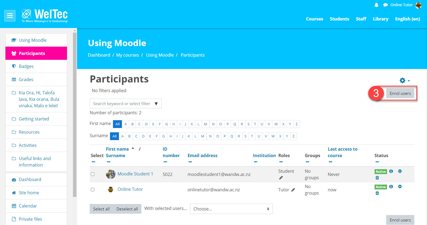The height and width of the screenshot is (225, 427).
Task: Filter First name by letter M
Action: [x=205, y=124]
